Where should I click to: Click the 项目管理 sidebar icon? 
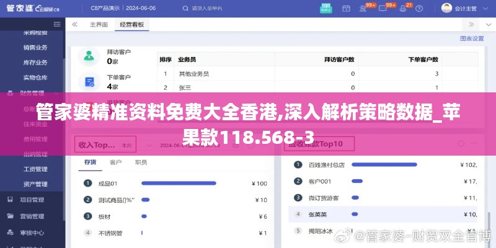coord(11,200)
